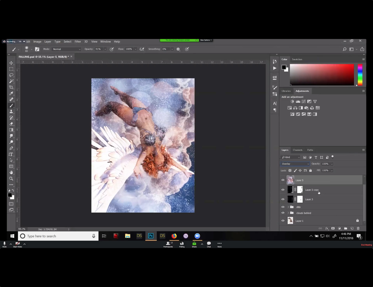The height and width of the screenshot is (287, 373).
Task: Enable lock transparent pixels for the layer
Action: tap(290, 170)
